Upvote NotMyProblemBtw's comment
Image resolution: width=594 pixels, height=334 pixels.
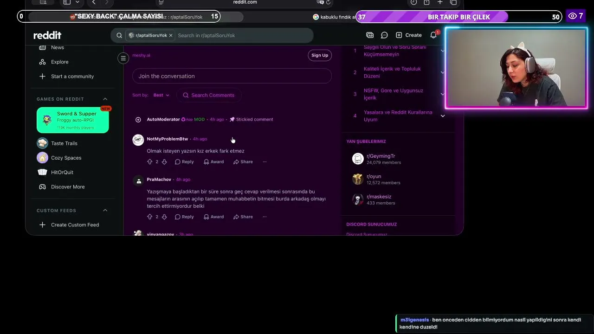pyautogui.click(x=149, y=162)
